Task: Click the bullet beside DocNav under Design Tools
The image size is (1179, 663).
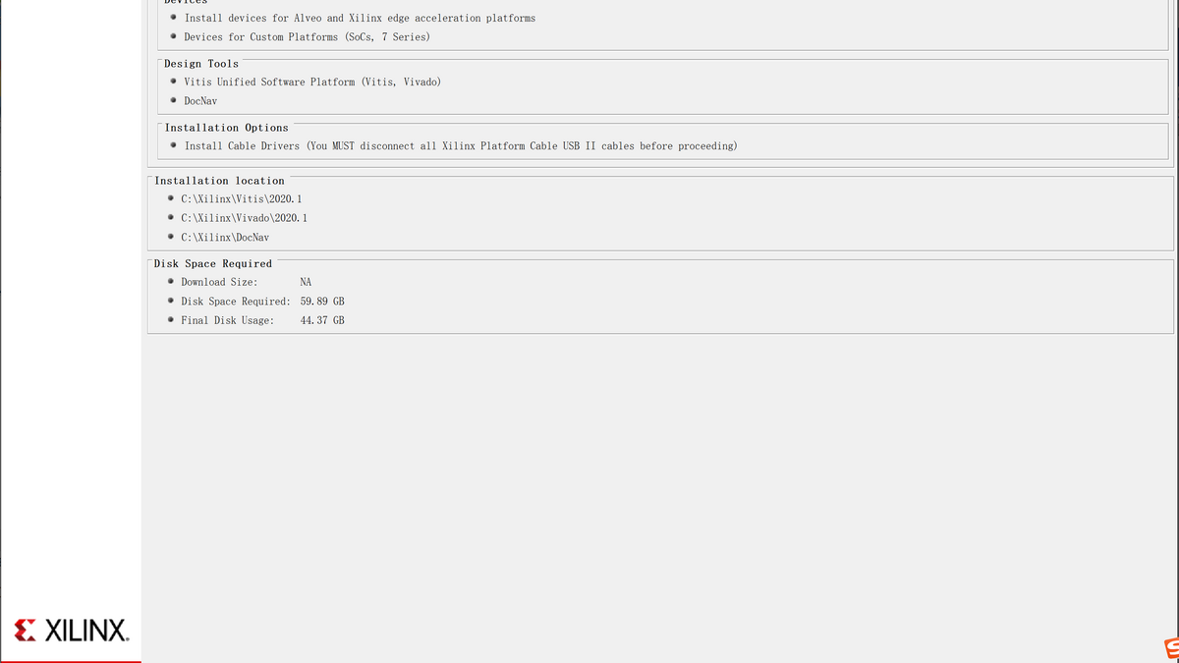Action: (173, 100)
